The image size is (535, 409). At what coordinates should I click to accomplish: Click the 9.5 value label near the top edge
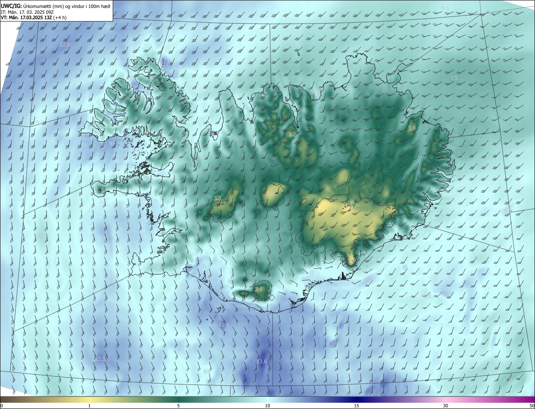pos(446,8)
